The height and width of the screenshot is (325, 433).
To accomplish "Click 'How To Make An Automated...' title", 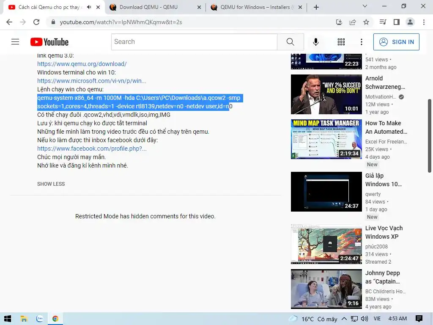I will coord(386,127).
